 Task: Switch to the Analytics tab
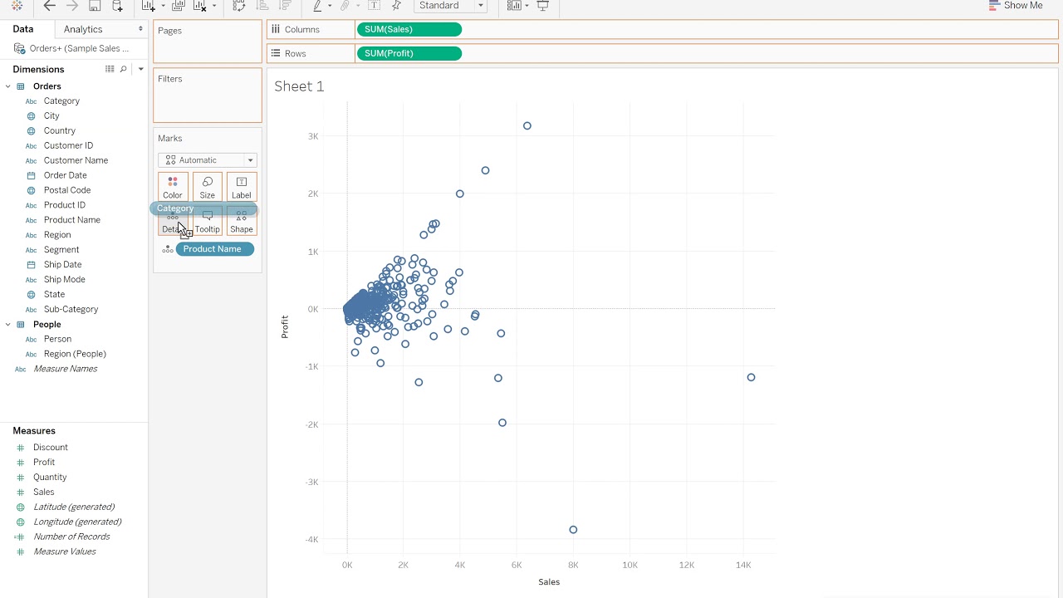(x=83, y=29)
